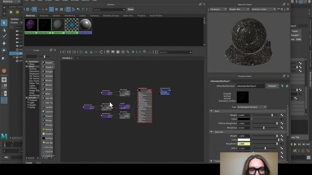Image resolution: width=312 pixels, height=175 pixels.
Task: Switch to the Textures tab in Browser
Action: [x=44, y=16]
